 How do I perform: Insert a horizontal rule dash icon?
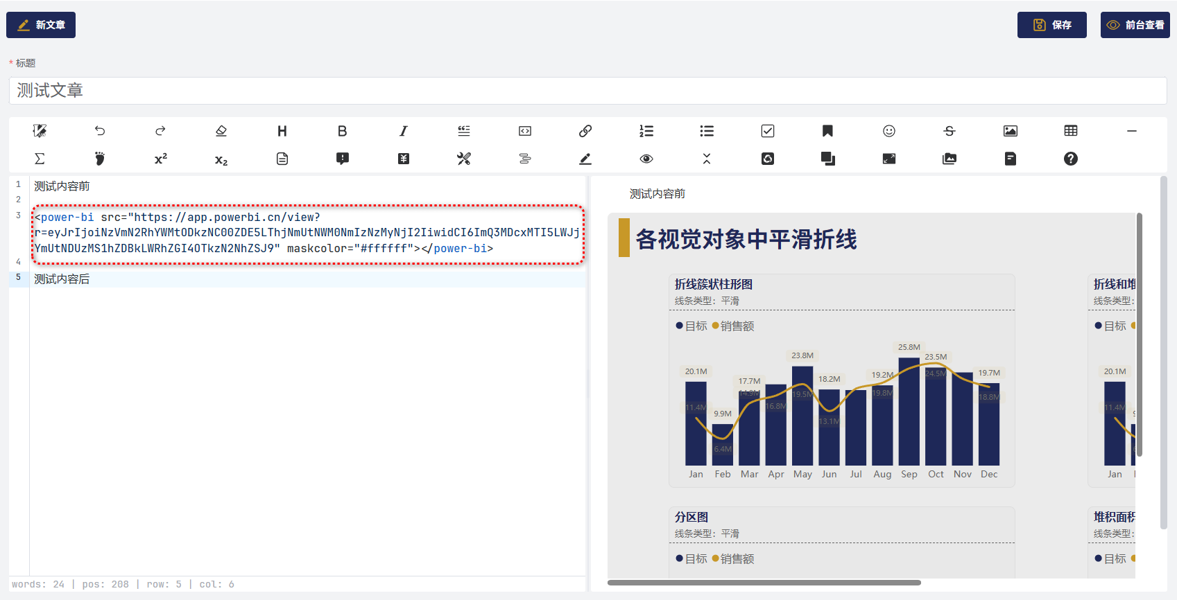tap(1132, 131)
